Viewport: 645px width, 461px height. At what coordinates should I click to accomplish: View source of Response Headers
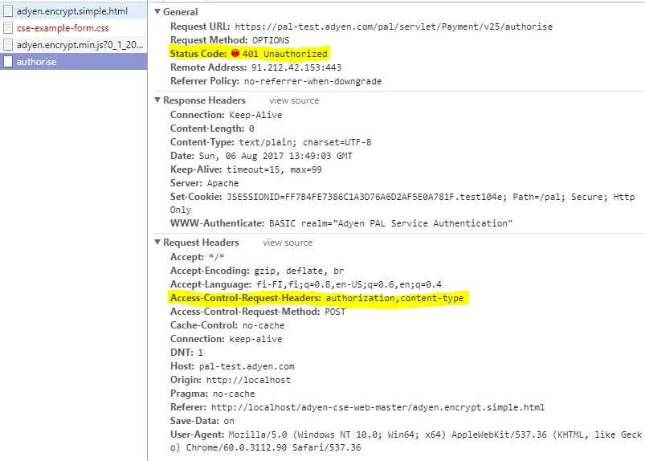click(294, 100)
